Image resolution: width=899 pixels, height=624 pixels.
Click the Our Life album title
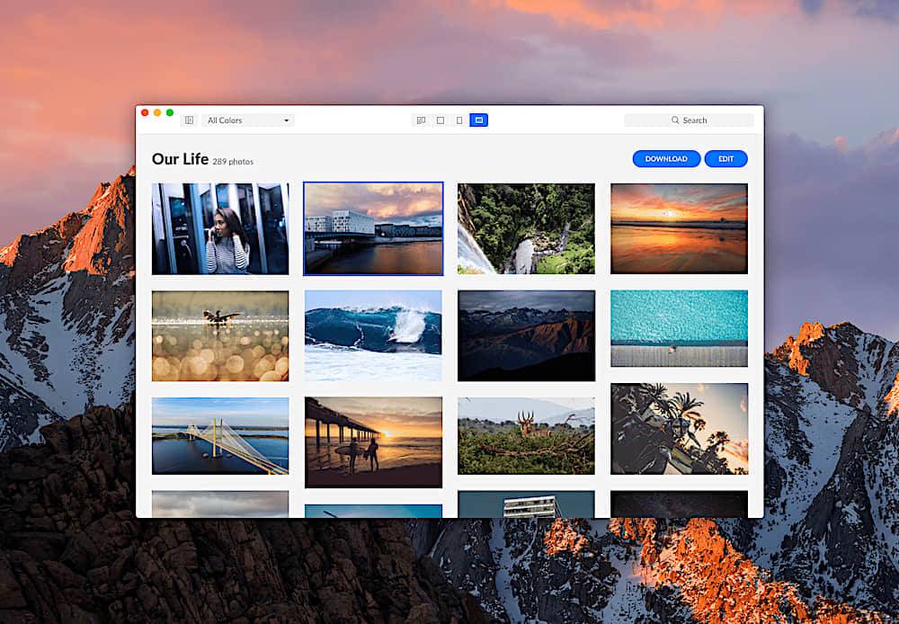[180, 159]
